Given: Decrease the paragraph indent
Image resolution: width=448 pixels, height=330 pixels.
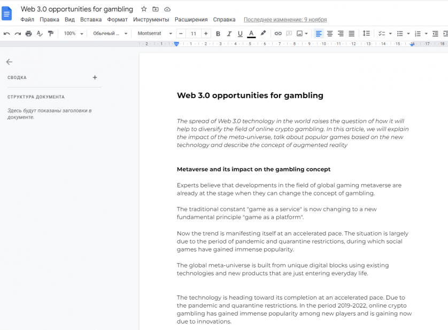Looking at the screenshot, I should click(x=435, y=34).
